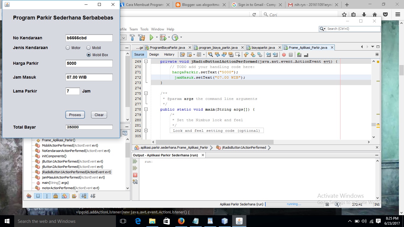Toggle the Mobil Box radio button
404x227 pixels.
click(x=89, y=55)
